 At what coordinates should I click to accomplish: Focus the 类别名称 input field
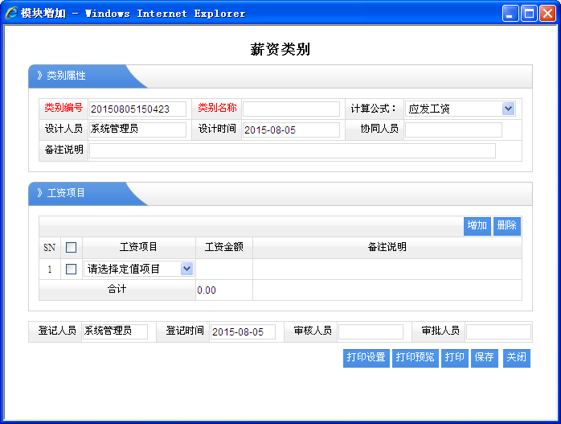tap(292, 109)
